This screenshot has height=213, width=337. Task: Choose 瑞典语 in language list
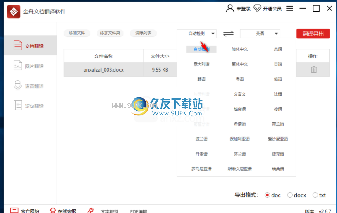(x=278, y=169)
